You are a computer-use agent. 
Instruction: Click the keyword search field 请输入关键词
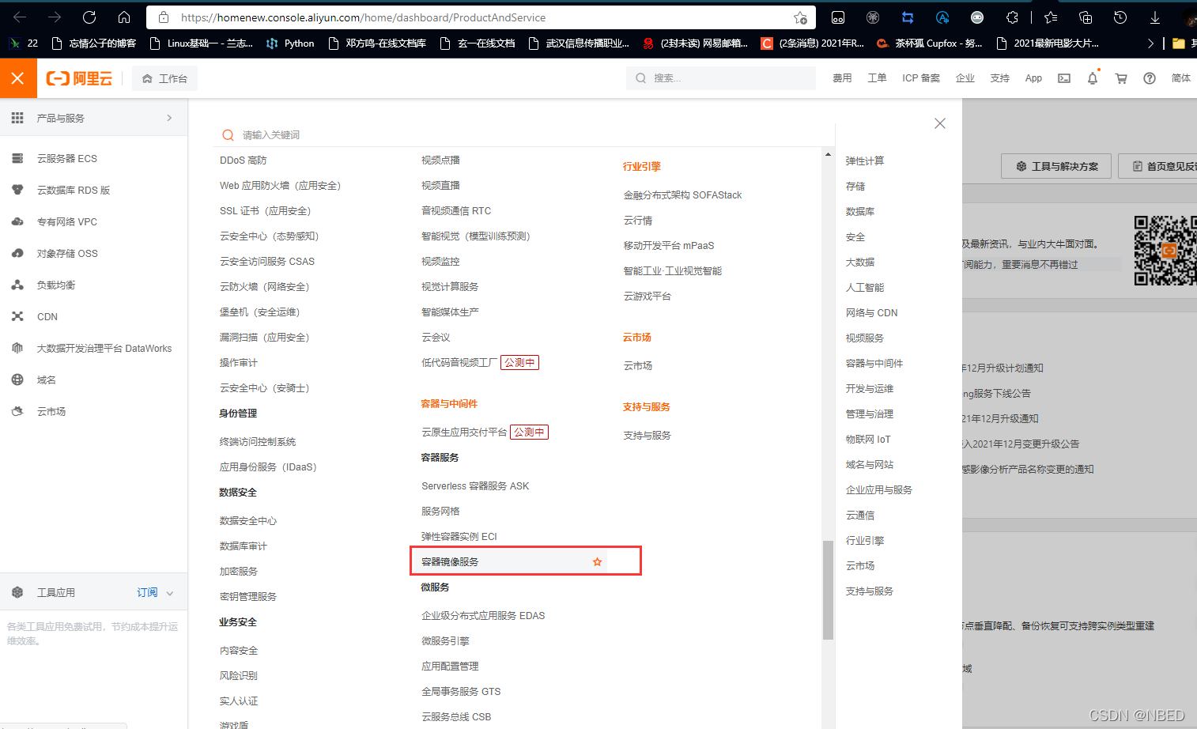pyautogui.click(x=522, y=135)
